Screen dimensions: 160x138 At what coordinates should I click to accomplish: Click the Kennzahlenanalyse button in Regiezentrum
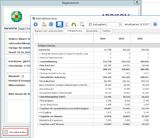pyautogui.click(x=15, y=132)
